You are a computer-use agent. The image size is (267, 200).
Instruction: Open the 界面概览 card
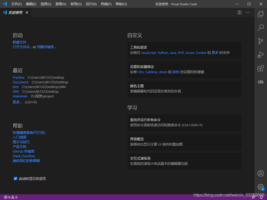[184, 142]
